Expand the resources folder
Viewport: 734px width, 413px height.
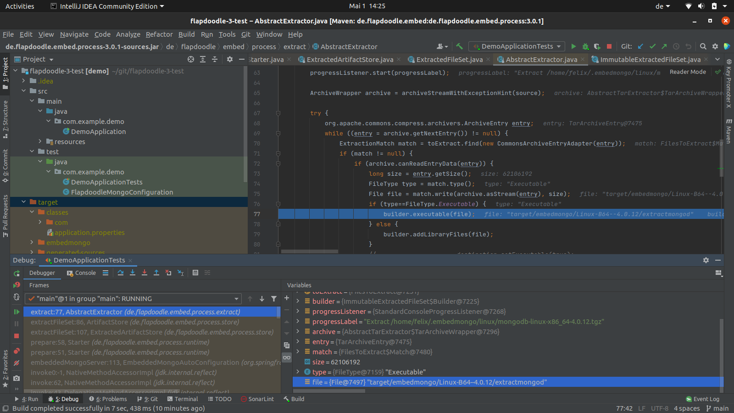(40, 141)
